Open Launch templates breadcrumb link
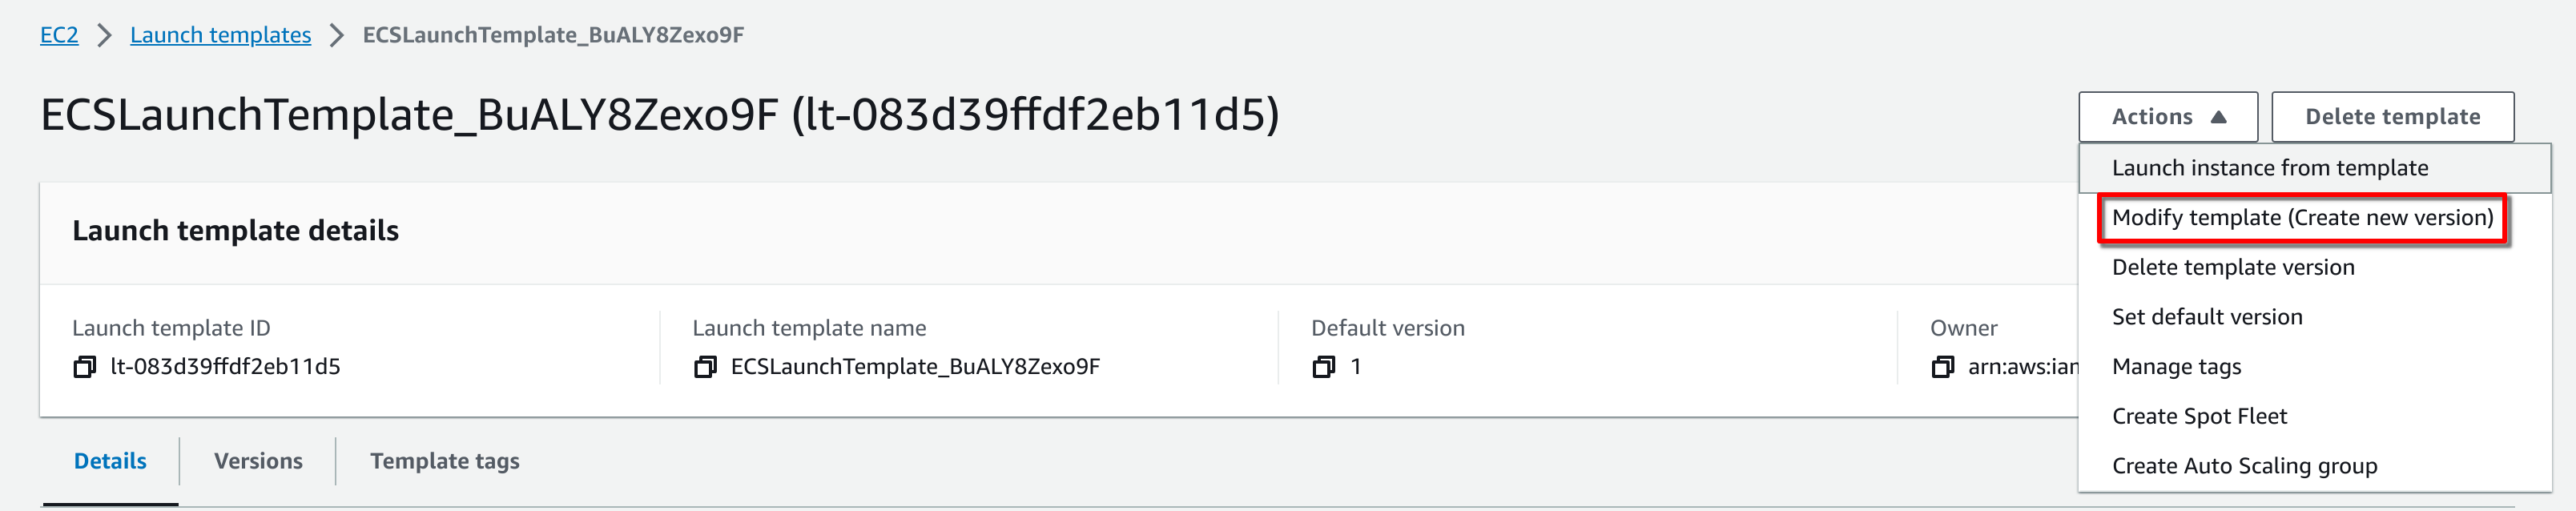This screenshot has width=2576, height=511. (221, 35)
